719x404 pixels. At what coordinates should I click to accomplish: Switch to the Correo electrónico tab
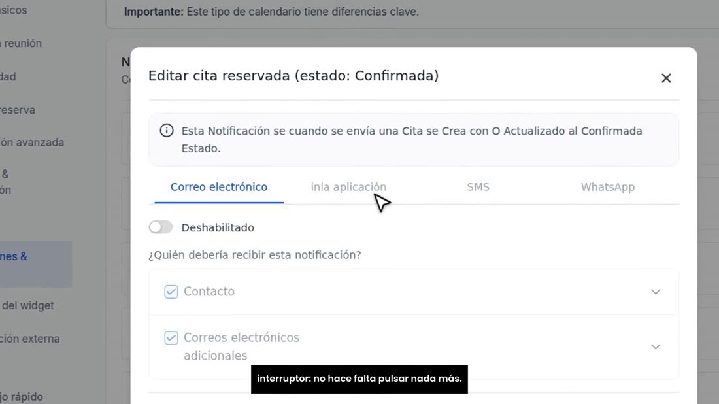click(x=219, y=187)
